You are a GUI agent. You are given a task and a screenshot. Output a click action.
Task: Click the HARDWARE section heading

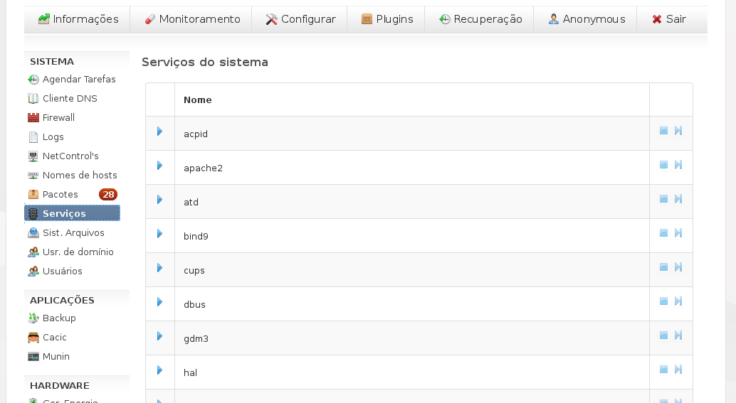pyautogui.click(x=60, y=386)
